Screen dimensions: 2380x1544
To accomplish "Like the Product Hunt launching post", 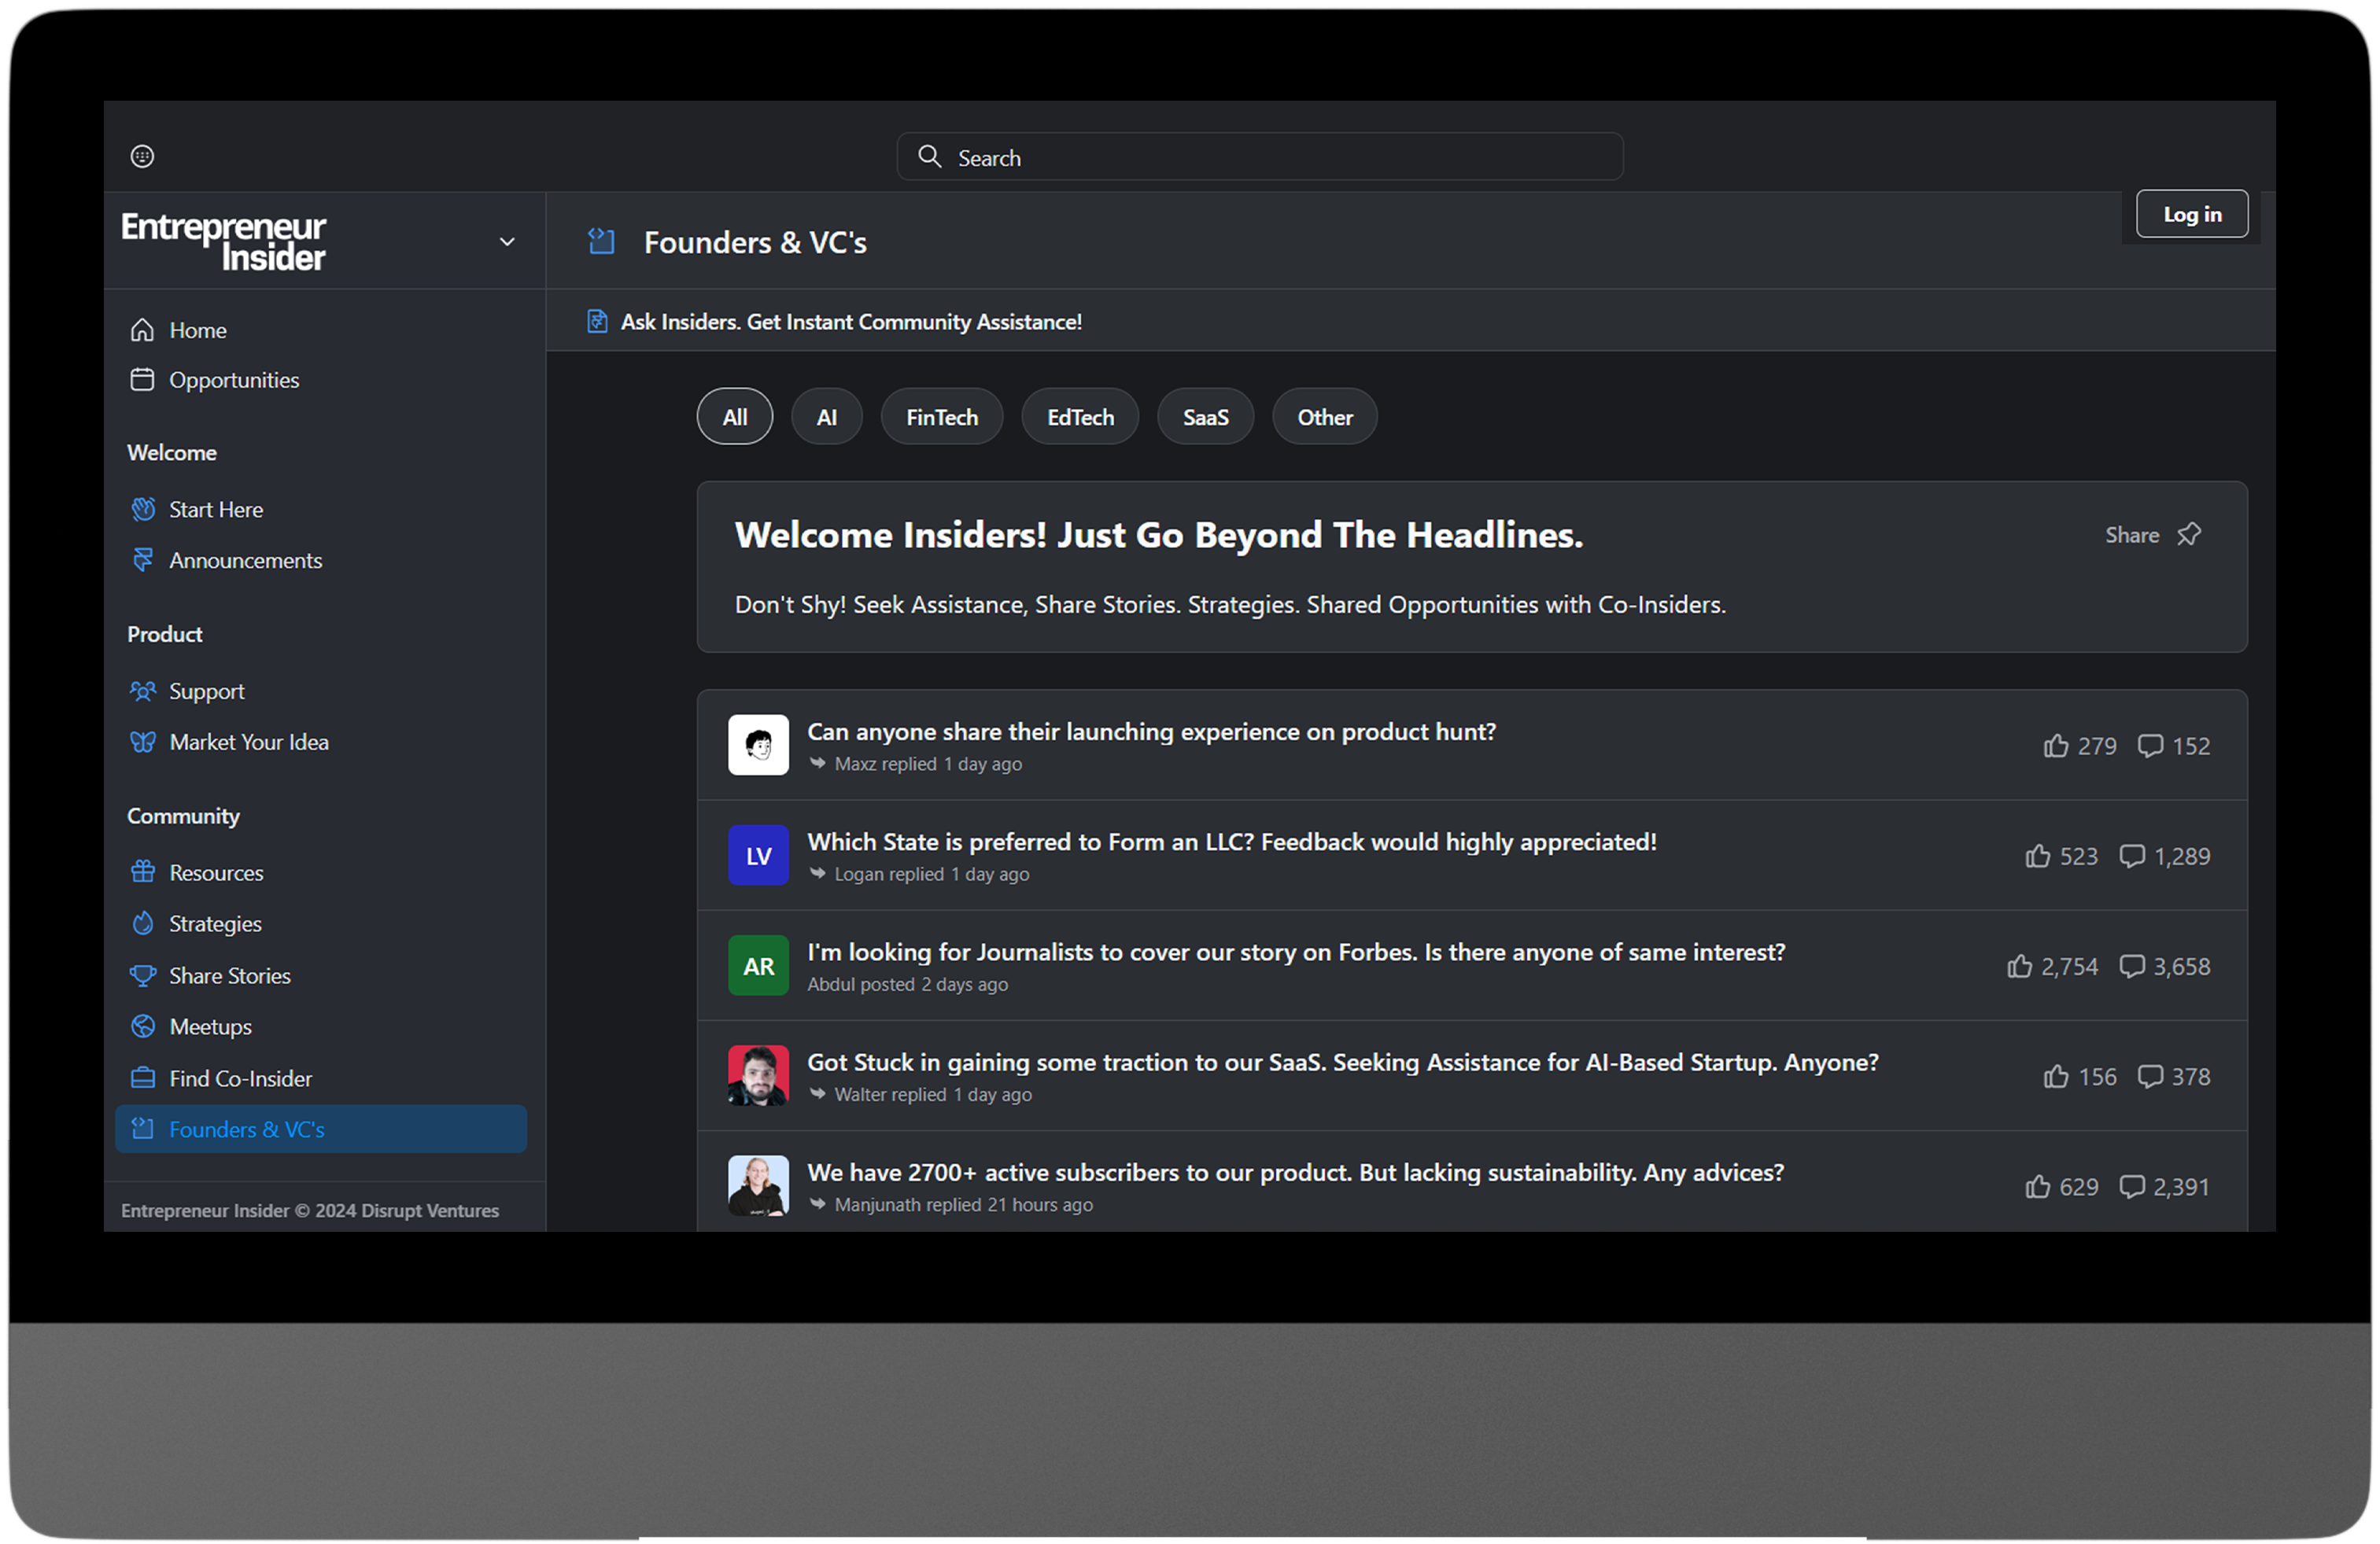I will 2055,746.
